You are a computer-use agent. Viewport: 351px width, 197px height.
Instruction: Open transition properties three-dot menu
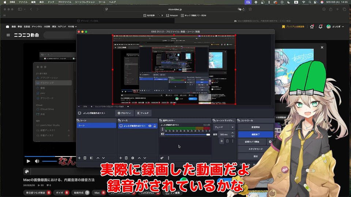click(x=233, y=141)
